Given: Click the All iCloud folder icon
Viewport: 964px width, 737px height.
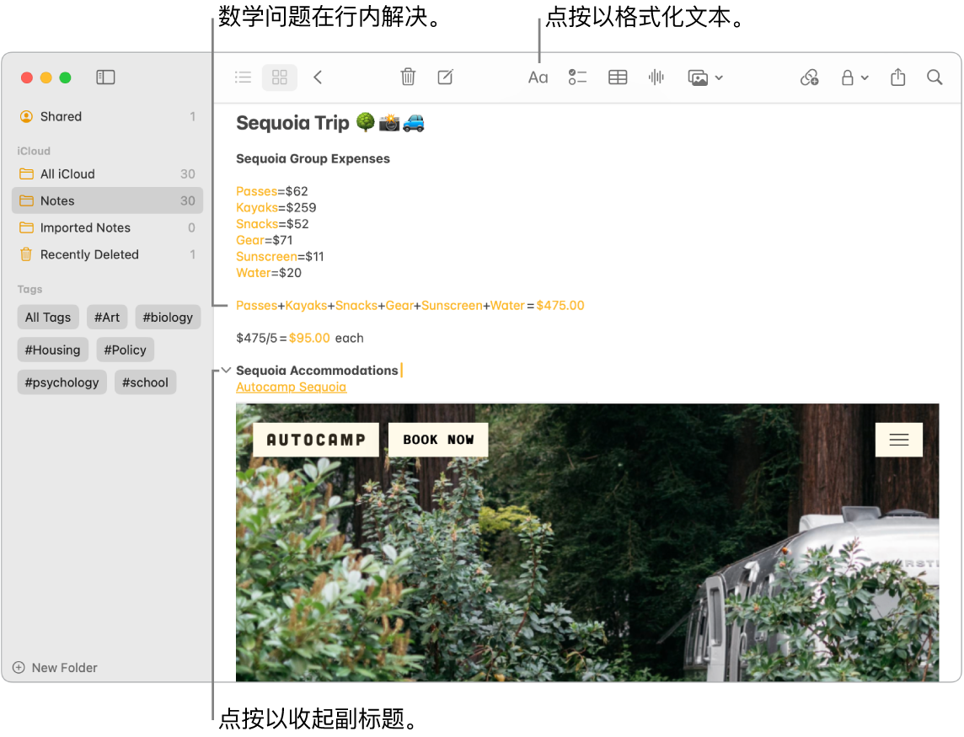Looking at the screenshot, I should (x=26, y=174).
